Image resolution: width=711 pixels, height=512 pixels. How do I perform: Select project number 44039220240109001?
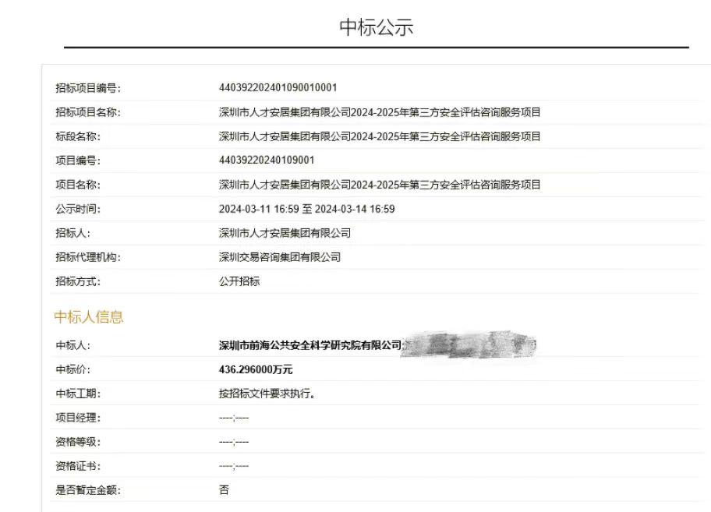coord(267,160)
